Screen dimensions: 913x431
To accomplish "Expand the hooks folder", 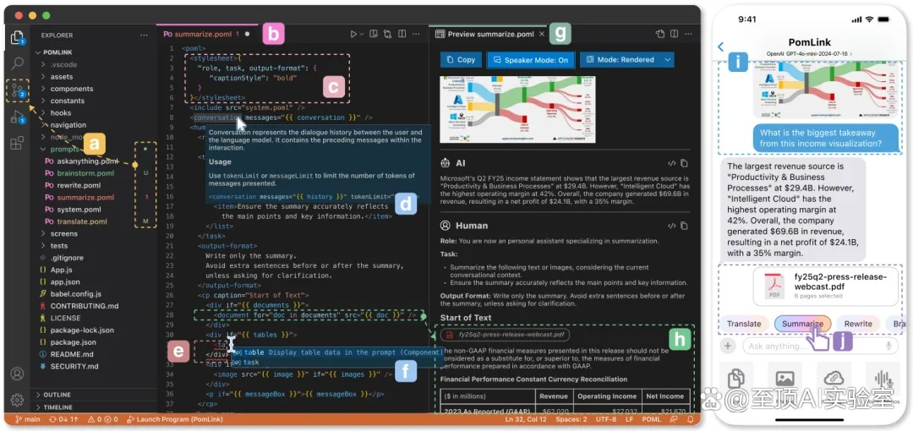I will point(61,113).
